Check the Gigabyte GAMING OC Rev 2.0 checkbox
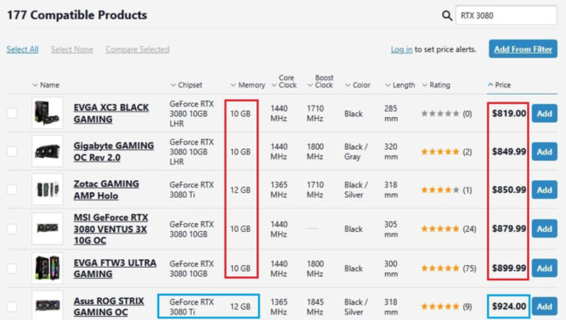This screenshot has height=320, width=566. point(11,151)
